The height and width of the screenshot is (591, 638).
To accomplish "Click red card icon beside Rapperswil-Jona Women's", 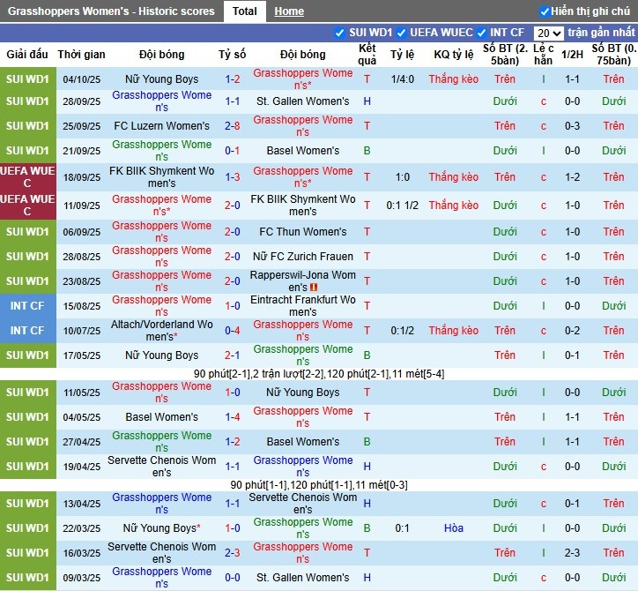I will click(x=314, y=288).
